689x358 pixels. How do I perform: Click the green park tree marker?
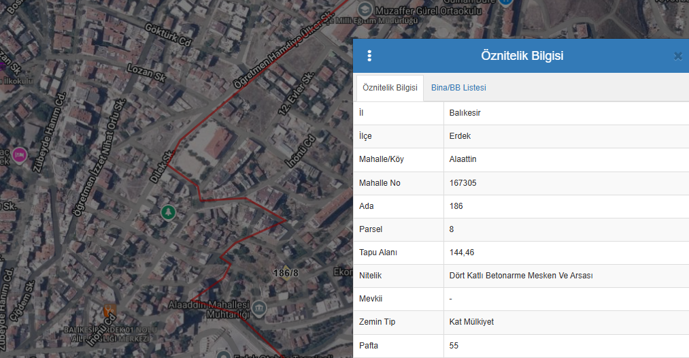pyautogui.click(x=167, y=212)
